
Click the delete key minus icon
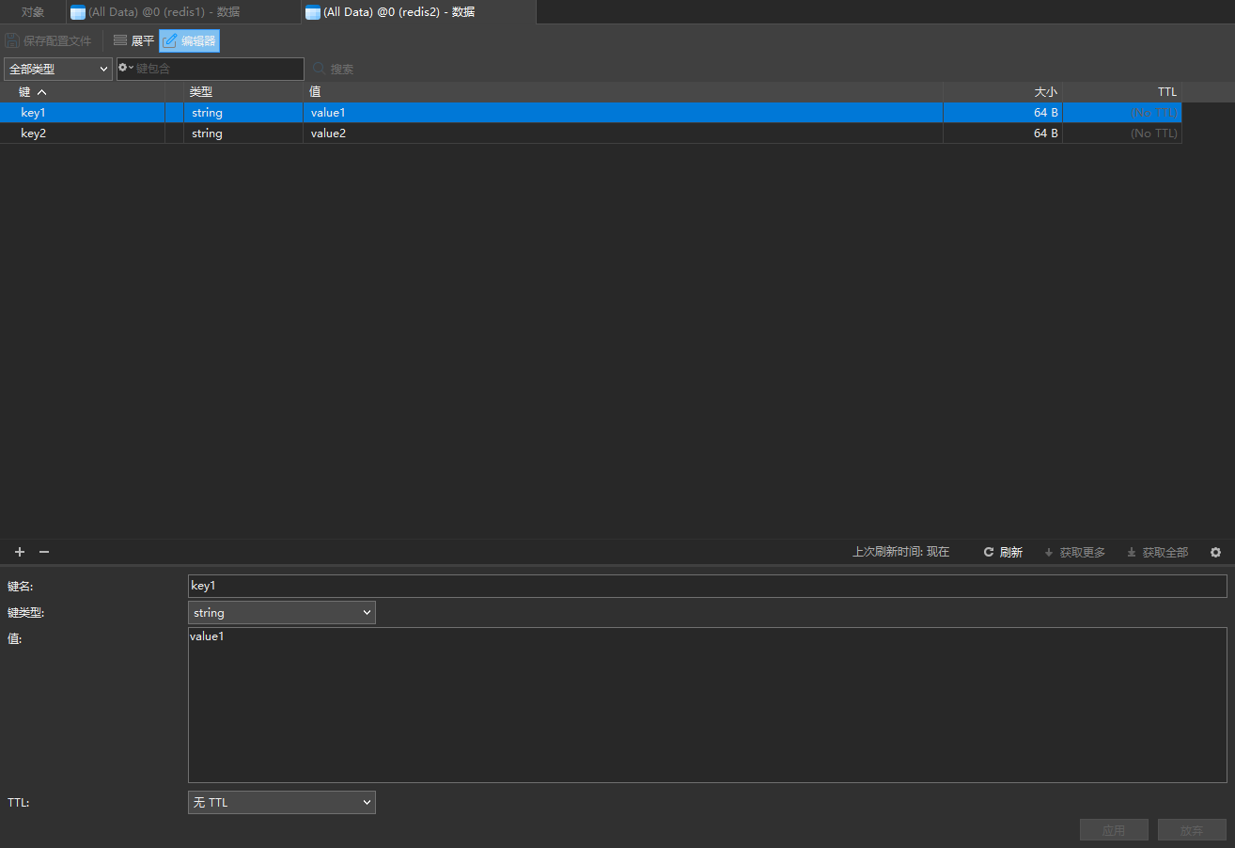(x=44, y=552)
